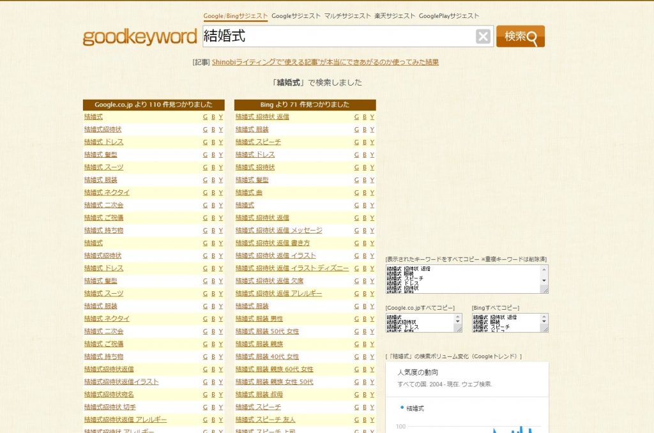Click down arrow in Google.co.jp copy box
654x433 pixels.
[457, 322]
